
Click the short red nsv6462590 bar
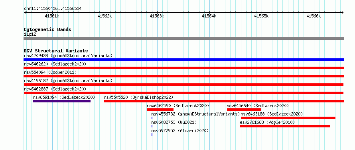click(x=160, y=110)
